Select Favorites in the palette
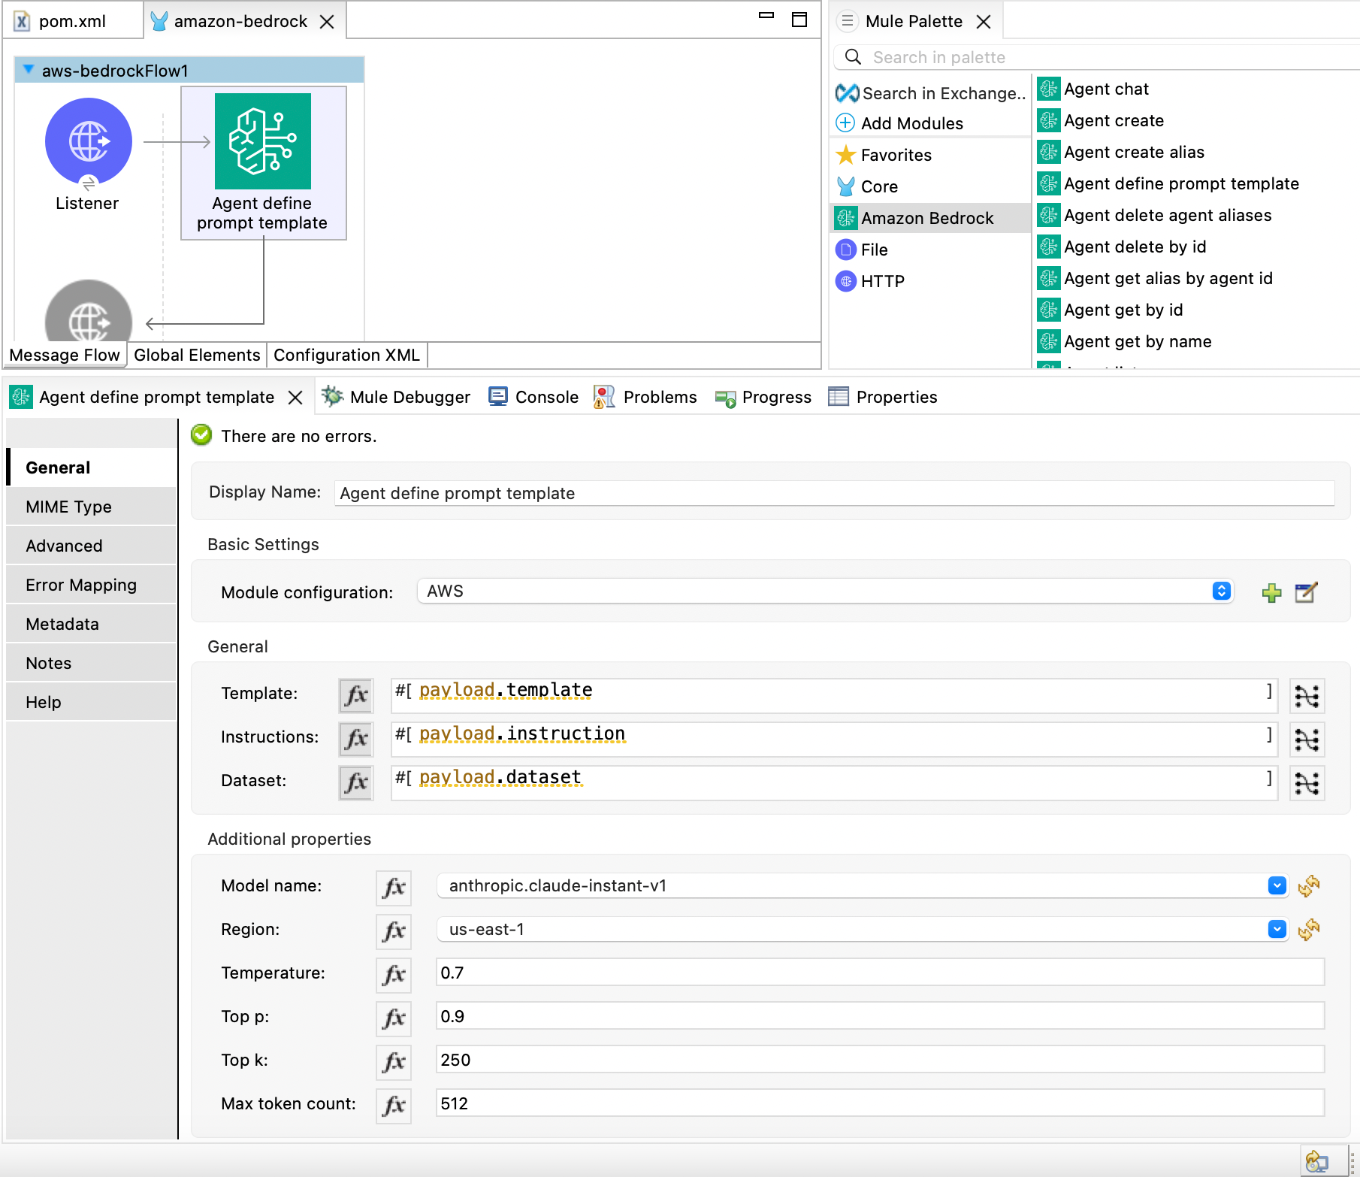1360x1177 pixels. [x=884, y=155]
